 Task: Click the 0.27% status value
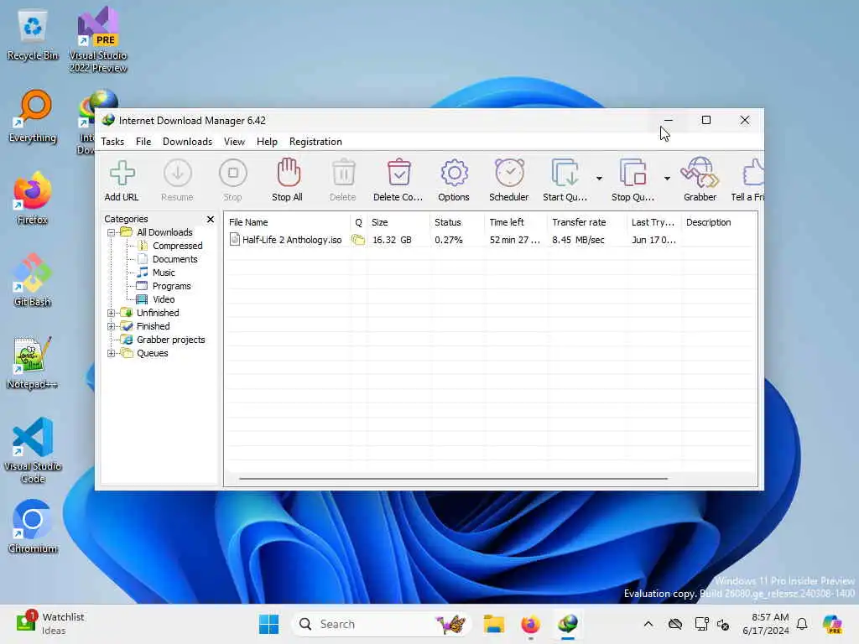coord(449,240)
